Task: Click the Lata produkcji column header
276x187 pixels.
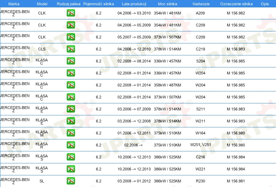Action: coord(134,4)
